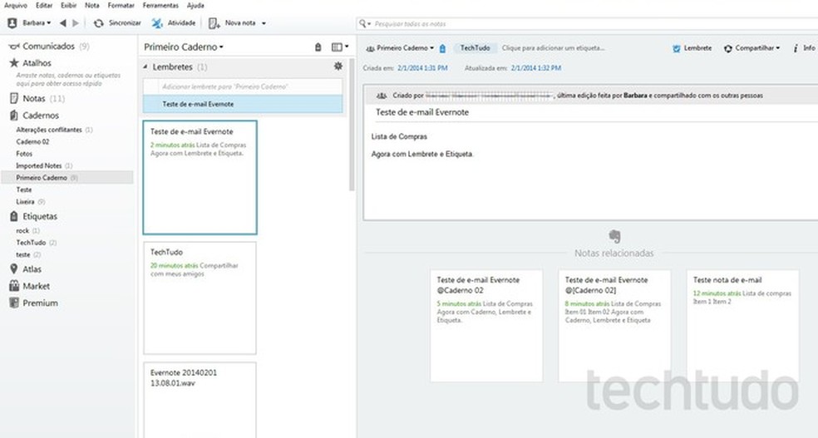Open the Editar menu
Image resolution: width=818 pixels, height=438 pixels.
[x=44, y=5]
